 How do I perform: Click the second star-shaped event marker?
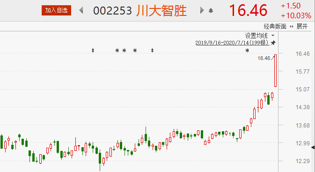[124, 50]
